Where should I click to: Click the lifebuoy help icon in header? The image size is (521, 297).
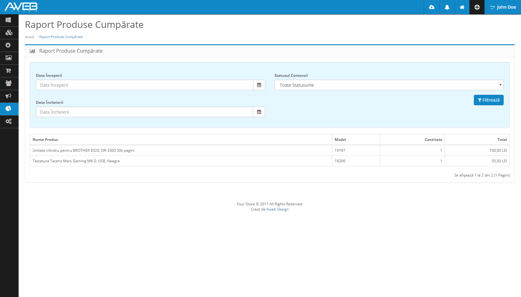pos(477,7)
